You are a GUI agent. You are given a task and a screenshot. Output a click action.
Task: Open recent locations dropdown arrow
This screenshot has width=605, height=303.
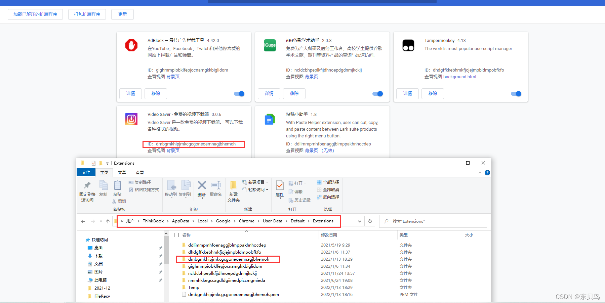coord(101,221)
